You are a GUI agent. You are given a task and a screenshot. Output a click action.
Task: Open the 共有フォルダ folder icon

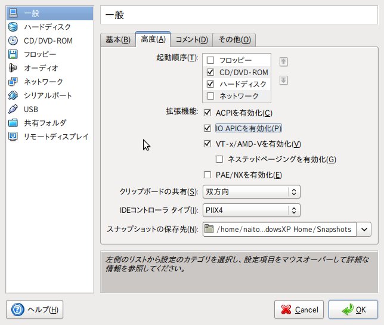13,123
